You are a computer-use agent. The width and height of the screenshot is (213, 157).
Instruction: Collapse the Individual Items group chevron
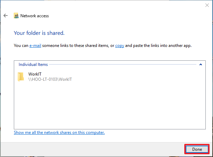pyautogui.click(x=201, y=65)
